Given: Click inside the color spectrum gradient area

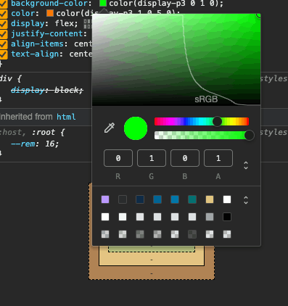Looking at the screenshot, I should 176,59.
